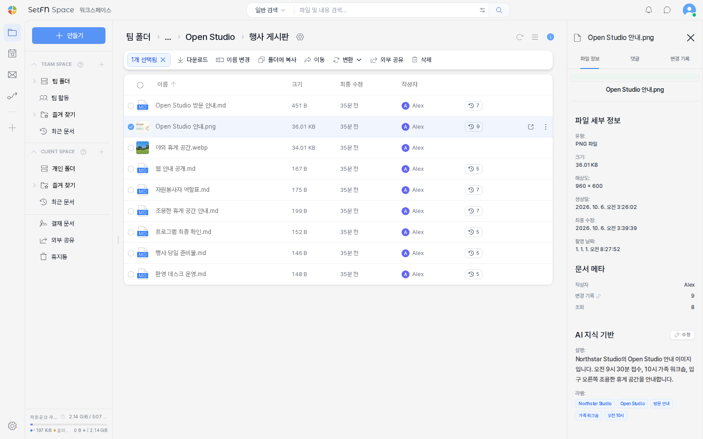
Task: Open the 변환 dropdown in toolbar
Action: click(348, 60)
